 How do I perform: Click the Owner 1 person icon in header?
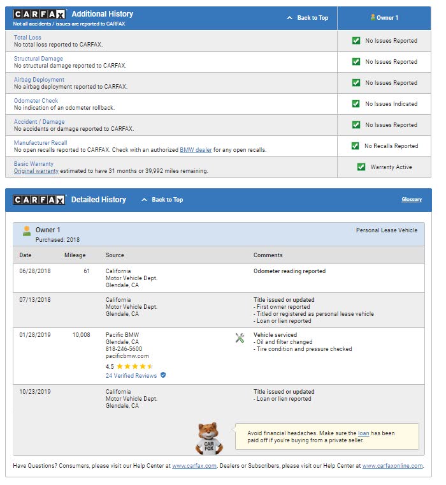pyautogui.click(x=373, y=17)
